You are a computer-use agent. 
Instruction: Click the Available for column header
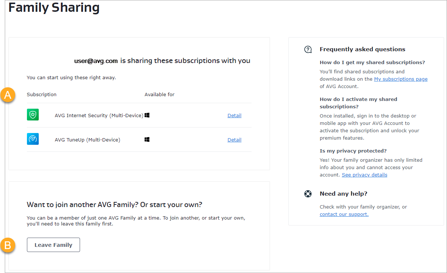[x=159, y=94]
